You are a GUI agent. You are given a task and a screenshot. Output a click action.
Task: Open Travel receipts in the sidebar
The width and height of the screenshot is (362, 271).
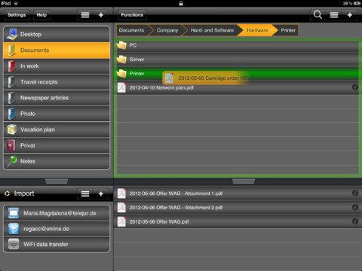point(57,82)
